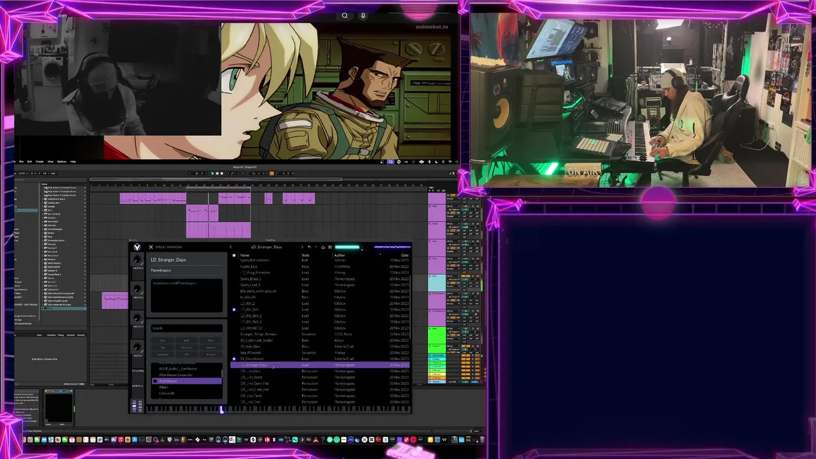Click the Macro 1 knob

[137, 259]
